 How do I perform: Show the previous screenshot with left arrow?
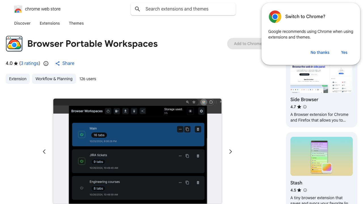44,152
